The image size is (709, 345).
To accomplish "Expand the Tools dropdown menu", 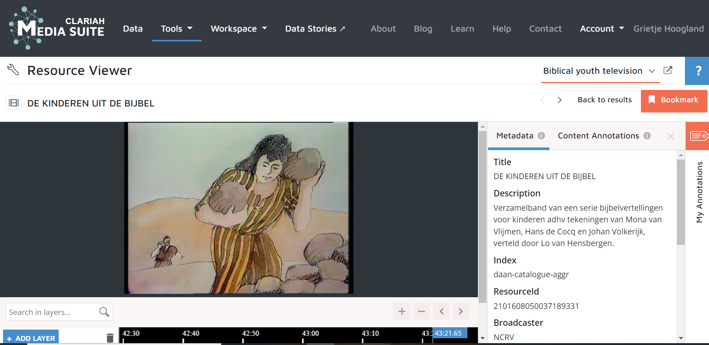I will click(x=176, y=29).
